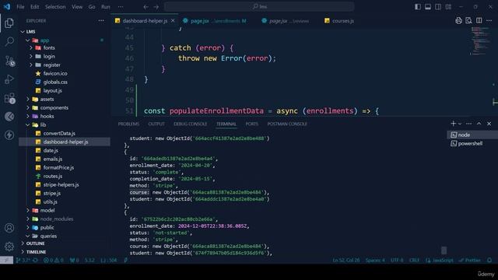The height and width of the screenshot is (280, 498).
Task: Open the Problems panel tab
Action: (x=128, y=124)
